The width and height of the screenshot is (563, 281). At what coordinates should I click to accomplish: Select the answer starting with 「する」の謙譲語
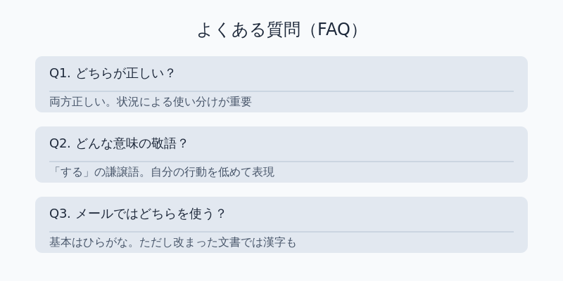[162, 172]
